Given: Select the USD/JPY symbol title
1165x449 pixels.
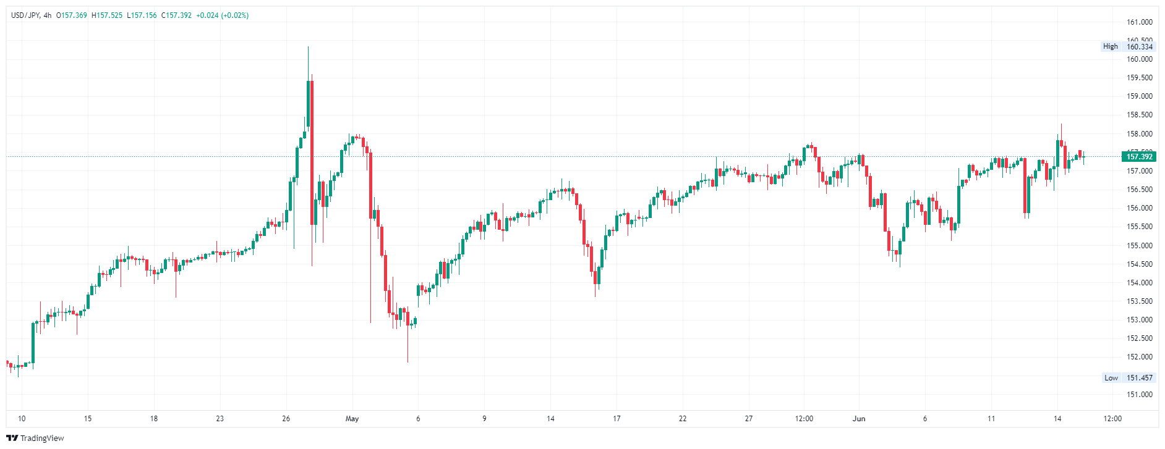Looking at the screenshot, I should [x=25, y=15].
